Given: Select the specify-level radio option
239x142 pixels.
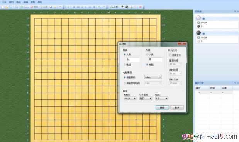Looking at the screenshot, I should pyautogui.click(x=129, y=77).
